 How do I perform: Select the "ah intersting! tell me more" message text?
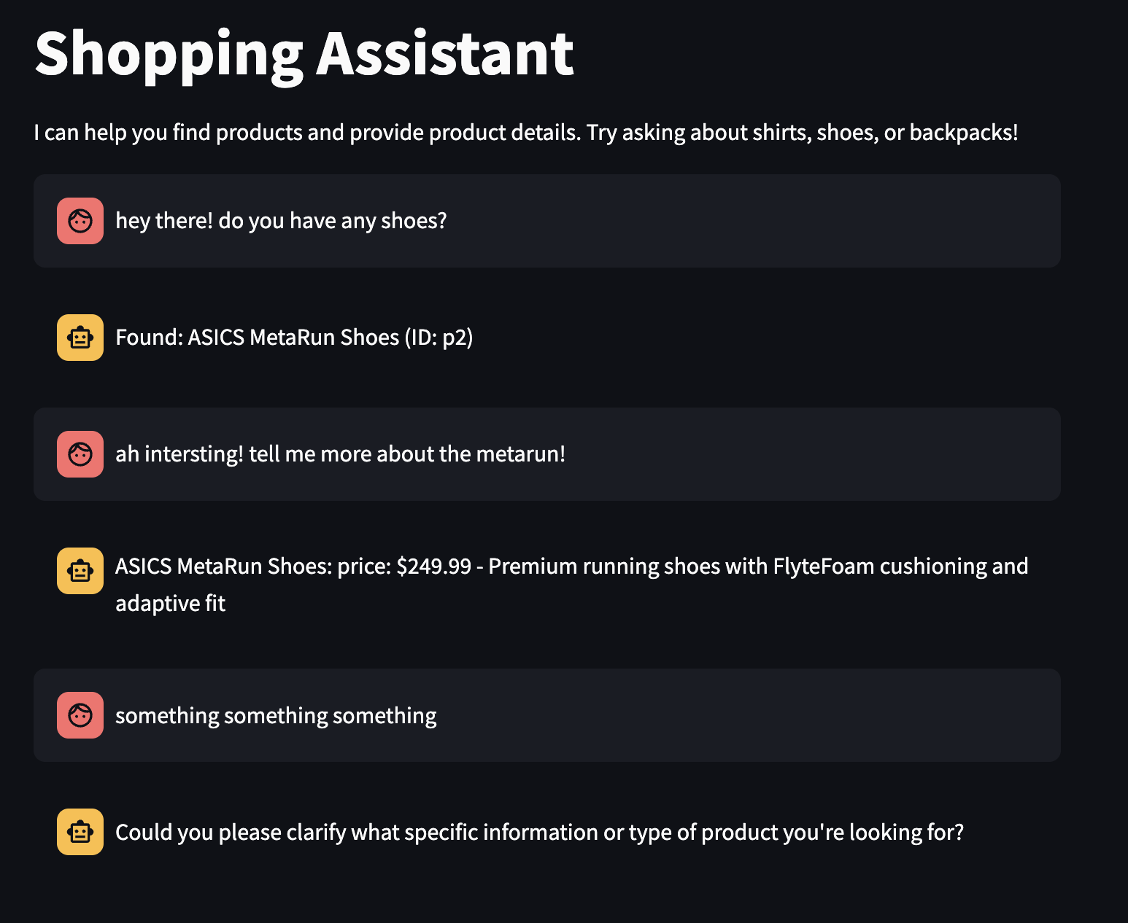click(340, 454)
